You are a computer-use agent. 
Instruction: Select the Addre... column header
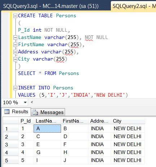pos(100,121)
